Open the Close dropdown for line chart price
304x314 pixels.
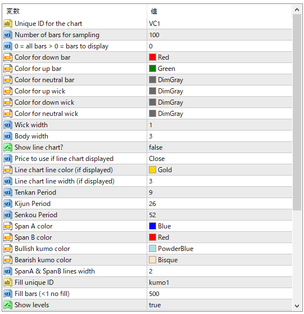coord(220,159)
